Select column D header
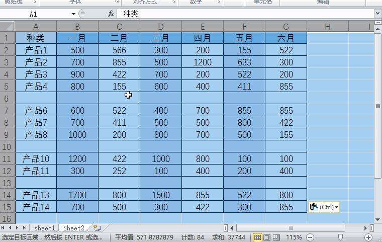 [x=161, y=26]
